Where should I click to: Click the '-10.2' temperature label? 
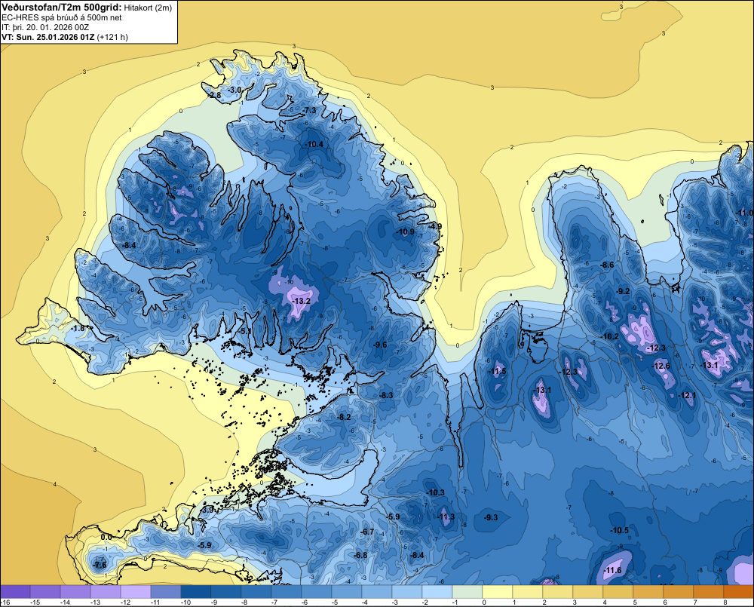pos(610,337)
